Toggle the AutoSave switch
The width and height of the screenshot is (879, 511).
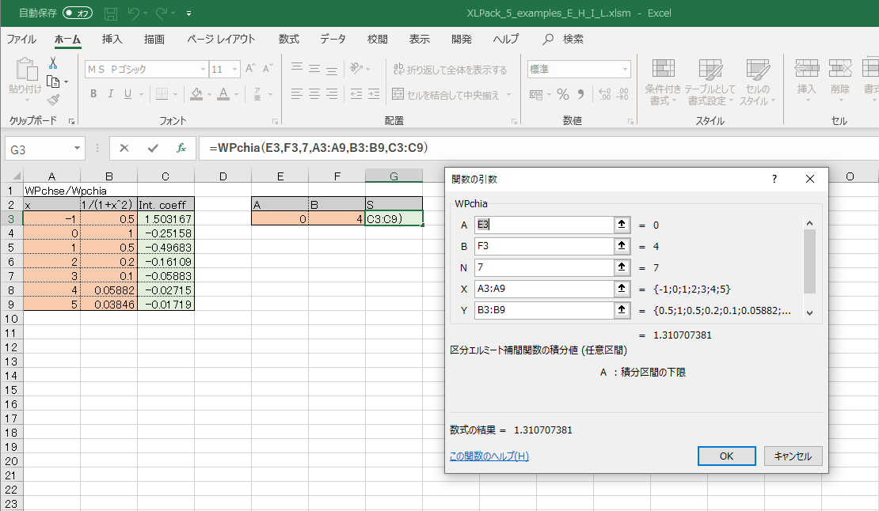pyautogui.click(x=78, y=13)
